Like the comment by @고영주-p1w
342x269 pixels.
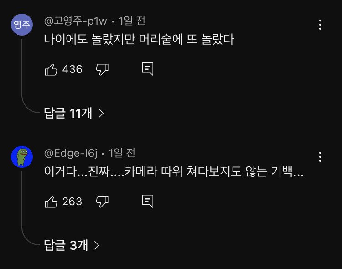pos(51,69)
